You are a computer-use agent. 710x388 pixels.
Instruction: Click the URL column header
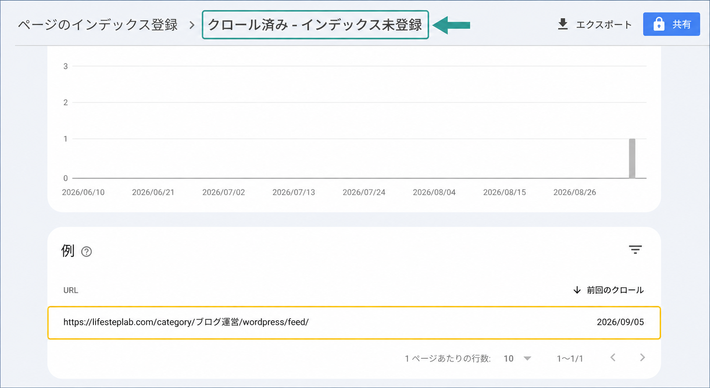pos(71,290)
